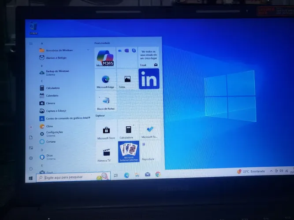
Task: Open the volume icon in system tray
Action: [281, 171]
